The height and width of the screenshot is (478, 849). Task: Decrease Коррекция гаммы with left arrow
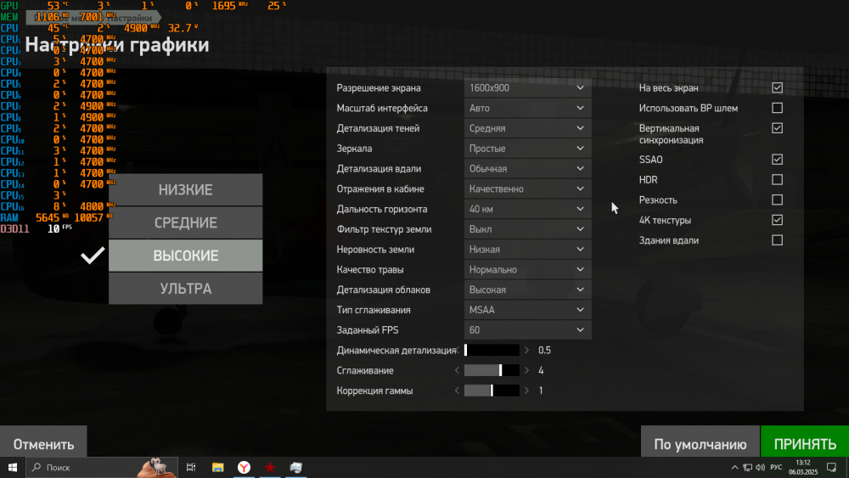click(x=457, y=391)
